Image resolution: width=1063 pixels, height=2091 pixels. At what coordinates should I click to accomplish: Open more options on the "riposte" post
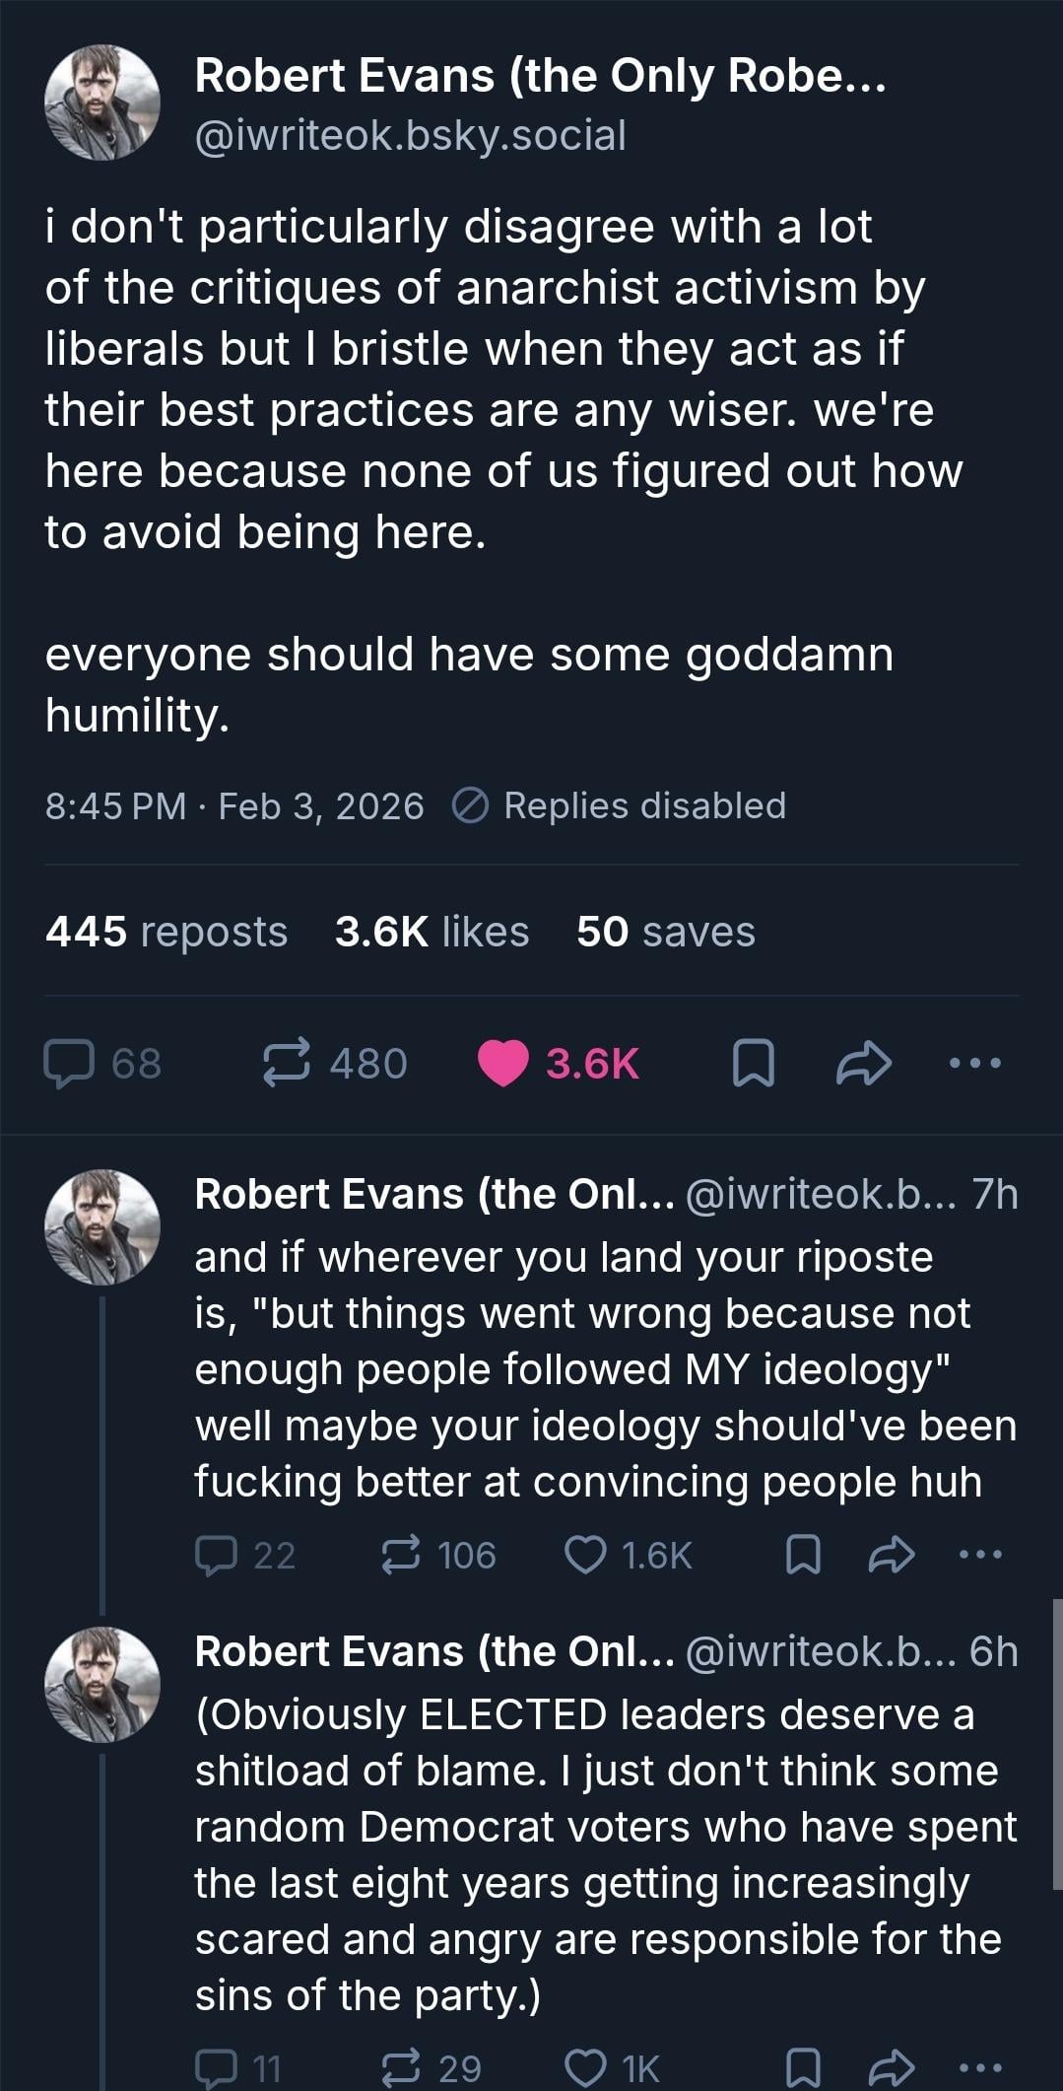click(x=980, y=1555)
